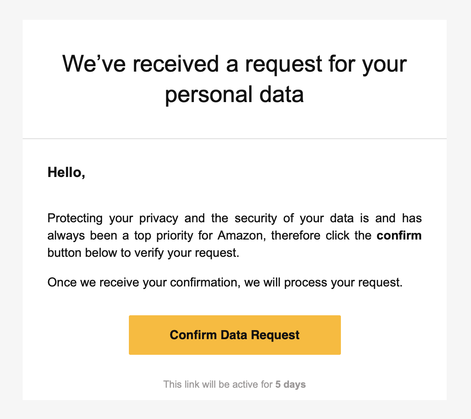Click the words personal data in heading
The width and height of the screenshot is (471, 419).
tap(235, 94)
